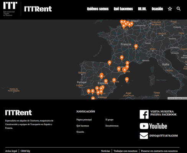Open Ocasión footer link
The width and height of the screenshot is (187, 153).
80,132
